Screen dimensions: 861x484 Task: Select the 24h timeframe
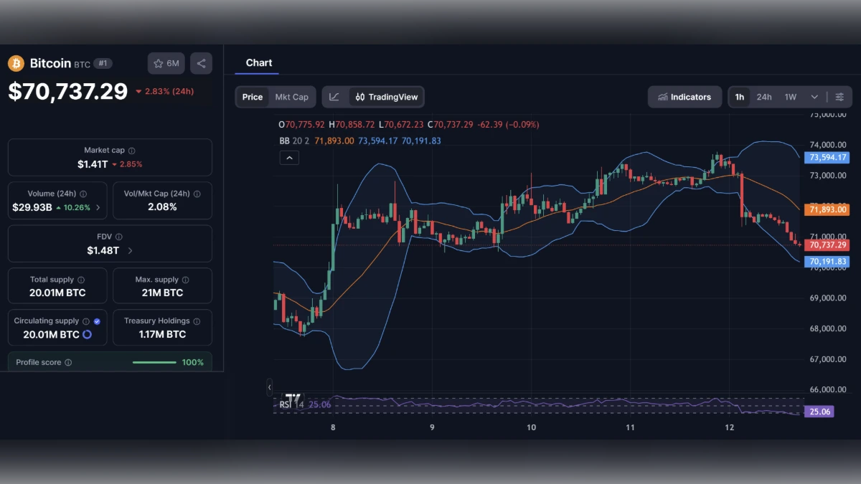click(x=764, y=96)
